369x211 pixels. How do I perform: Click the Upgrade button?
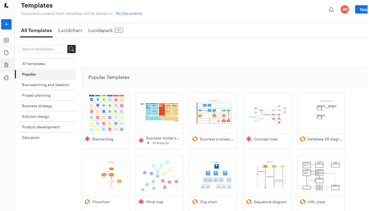pyautogui.click(x=362, y=9)
